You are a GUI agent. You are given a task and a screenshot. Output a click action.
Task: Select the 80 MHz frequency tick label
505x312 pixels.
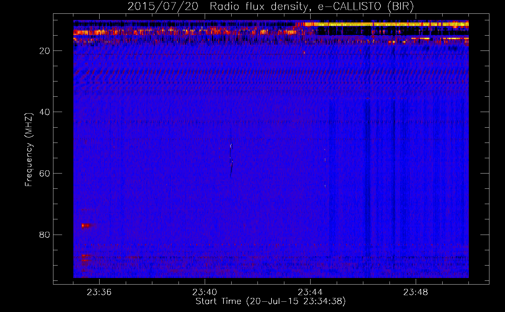click(x=45, y=235)
